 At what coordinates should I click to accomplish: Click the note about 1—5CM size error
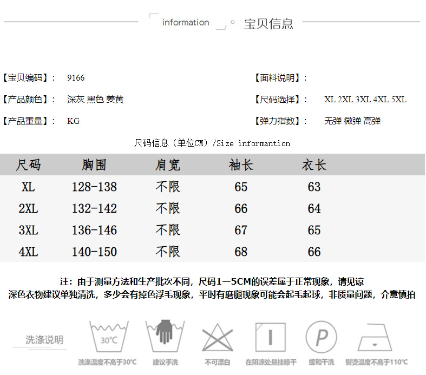tap(212, 281)
